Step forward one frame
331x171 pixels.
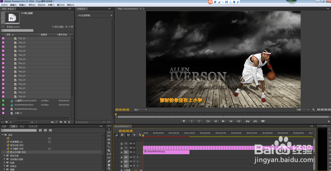coord(231,121)
